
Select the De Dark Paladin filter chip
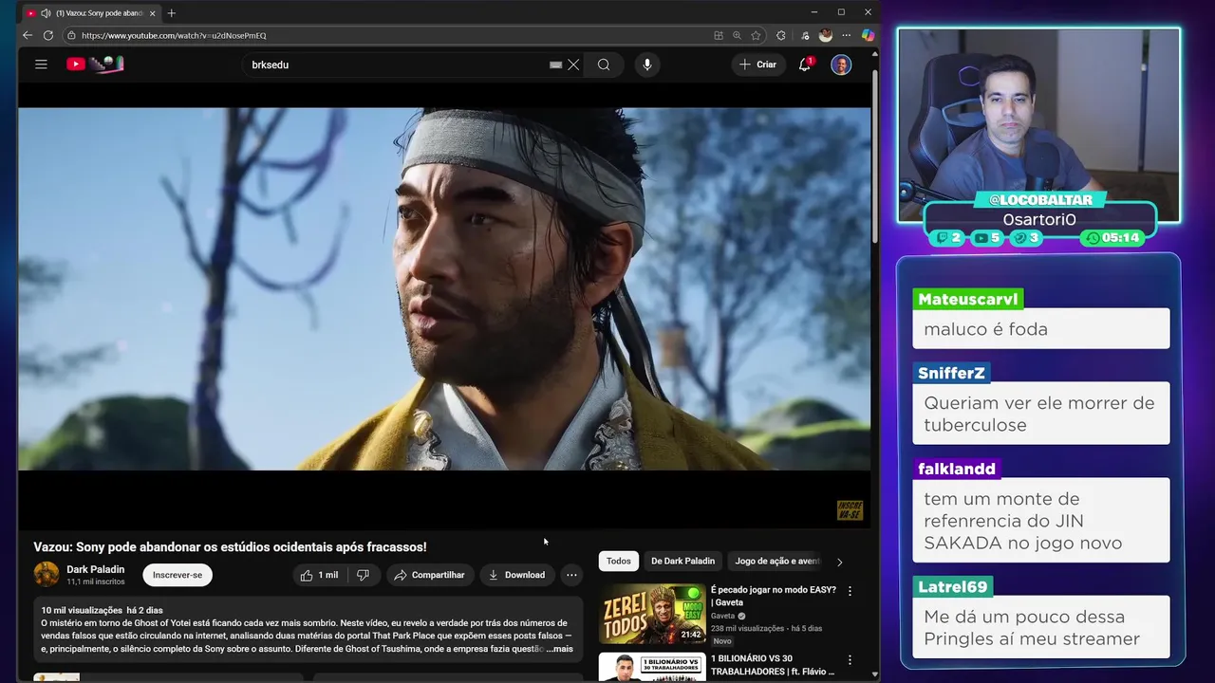(682, 561)
